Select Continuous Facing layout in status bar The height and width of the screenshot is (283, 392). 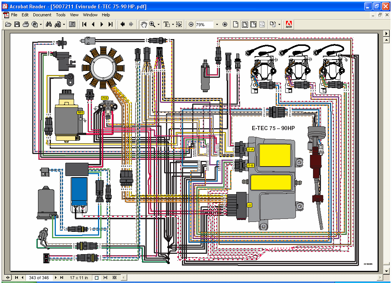(114, 278)
